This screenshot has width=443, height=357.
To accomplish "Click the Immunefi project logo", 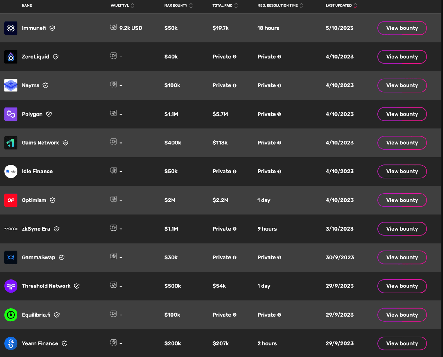I will click(x=11, y=28).
